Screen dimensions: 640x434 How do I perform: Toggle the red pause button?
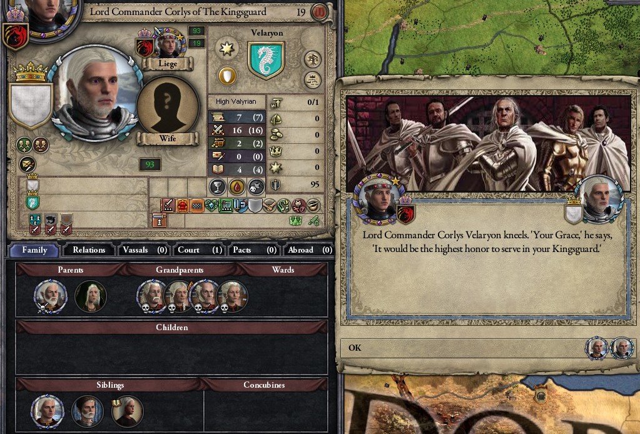coord(320,13)
